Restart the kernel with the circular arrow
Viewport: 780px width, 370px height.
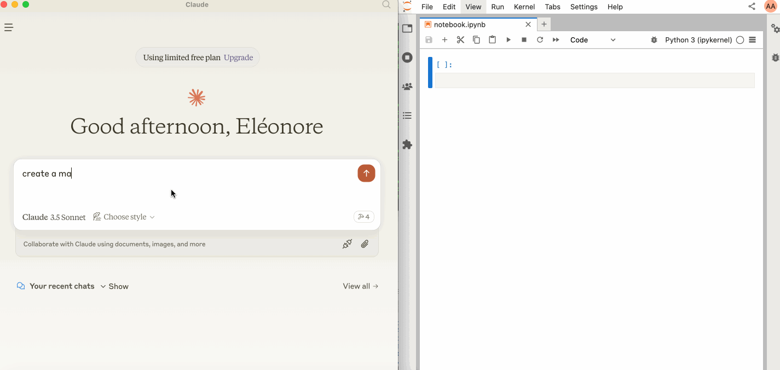(x=540, y=40)
